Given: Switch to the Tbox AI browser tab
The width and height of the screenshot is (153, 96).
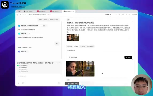Looking at the screenshot, I should click(29, 11).
